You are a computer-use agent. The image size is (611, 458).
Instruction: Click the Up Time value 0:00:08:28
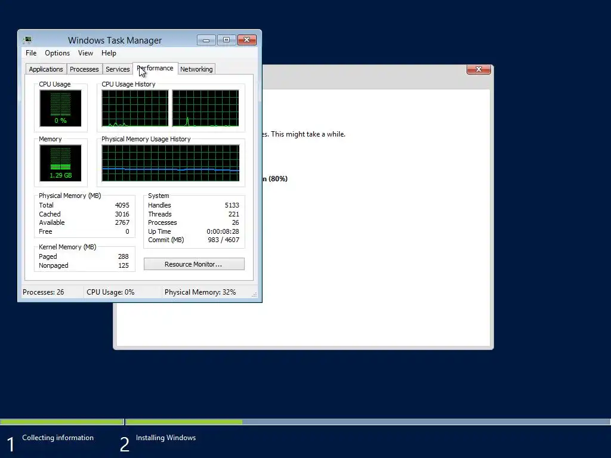223,231
